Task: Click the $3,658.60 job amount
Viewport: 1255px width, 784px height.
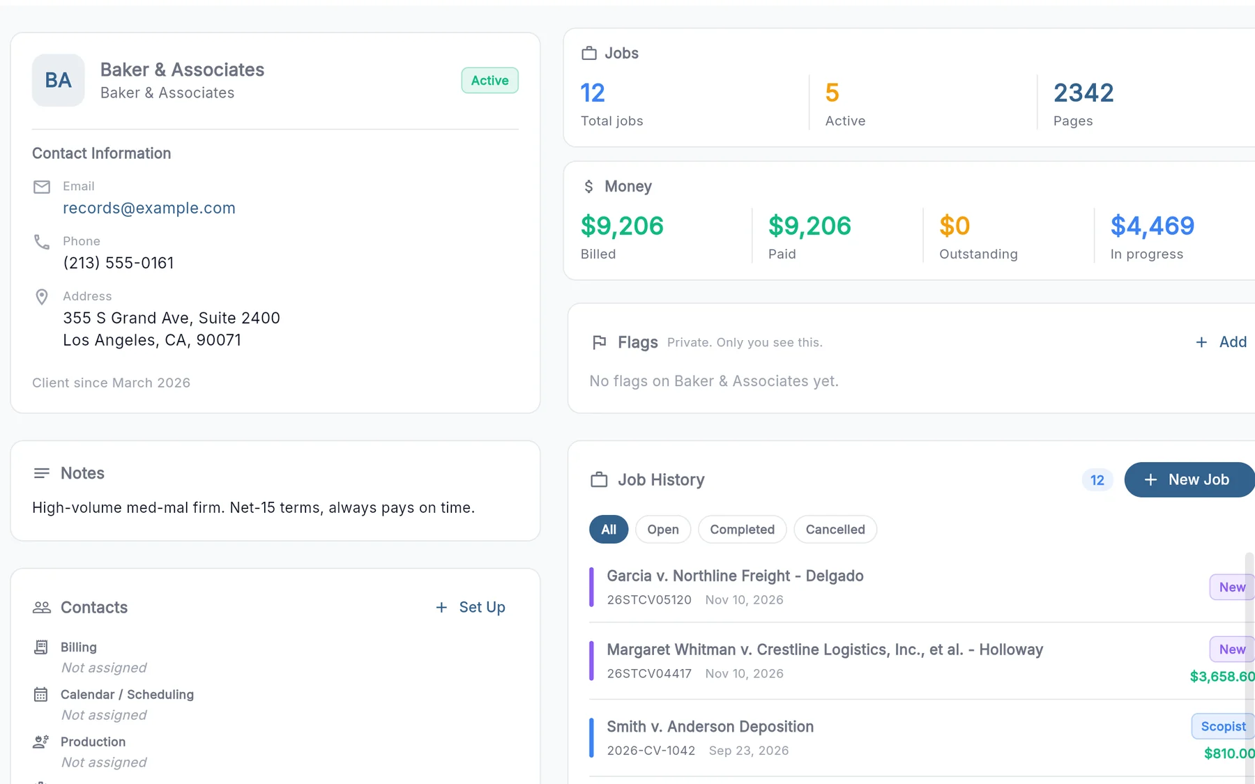Action: click(1222, 676)
